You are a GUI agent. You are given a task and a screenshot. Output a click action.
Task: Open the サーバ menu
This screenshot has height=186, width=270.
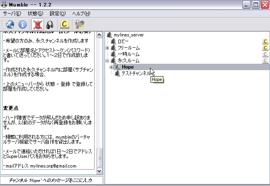pos(12,14)
